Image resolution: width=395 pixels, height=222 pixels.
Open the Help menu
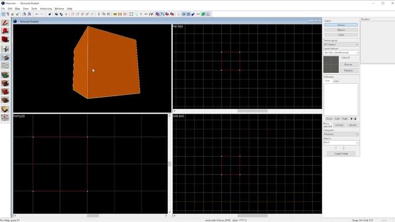pos(70,9)
